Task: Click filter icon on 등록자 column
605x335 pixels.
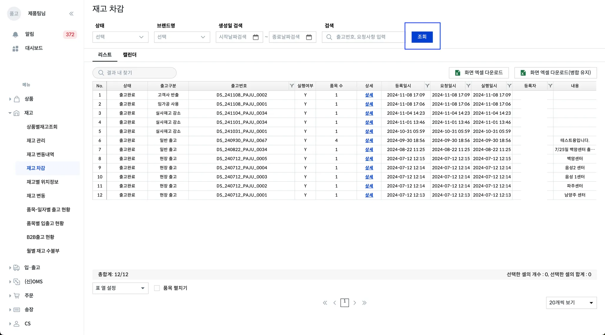Action: click(550, 86)
